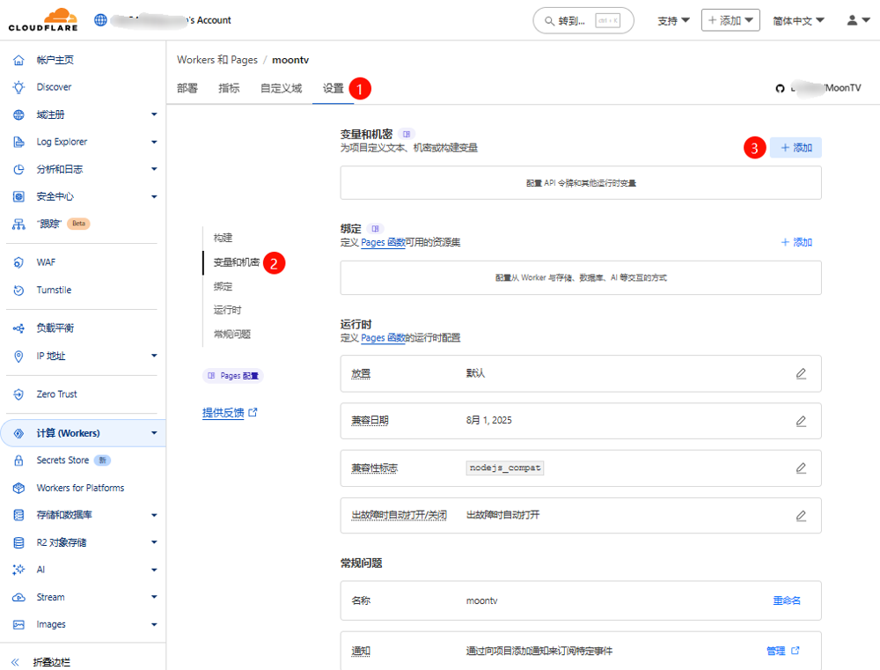Switch to the 部署 tab
The height and width of the screenshot is (670, 880).
187,88
